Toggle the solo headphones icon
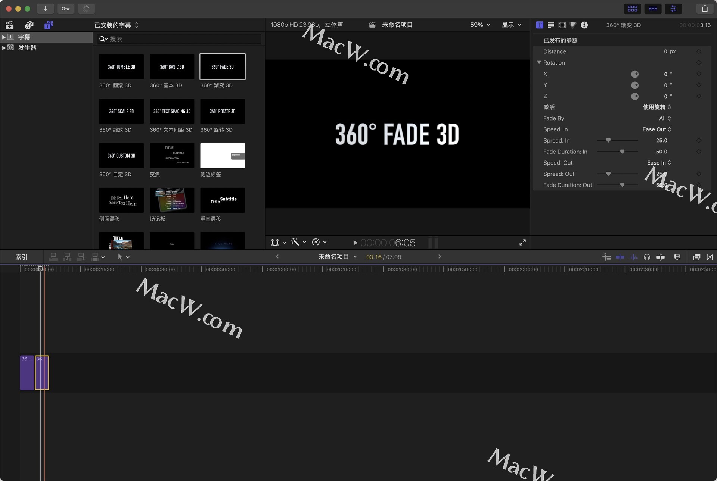717x481 pixels. [x=647, y=257]
